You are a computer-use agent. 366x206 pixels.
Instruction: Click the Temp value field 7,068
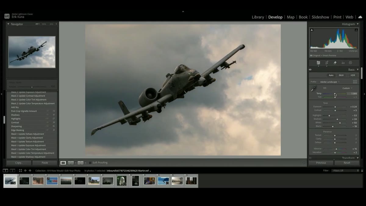pos(352,94)
